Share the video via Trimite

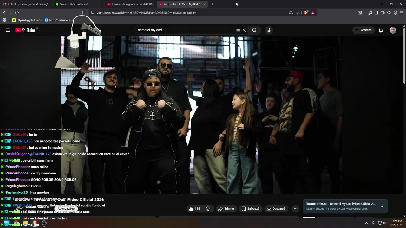click(x=226, y=209)
